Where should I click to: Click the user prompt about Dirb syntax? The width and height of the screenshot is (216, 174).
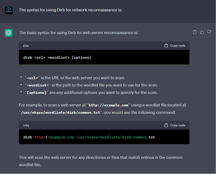coord(71,10)
